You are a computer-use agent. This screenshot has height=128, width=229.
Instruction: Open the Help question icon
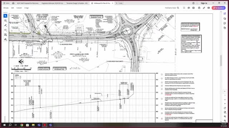coord(193,3)
